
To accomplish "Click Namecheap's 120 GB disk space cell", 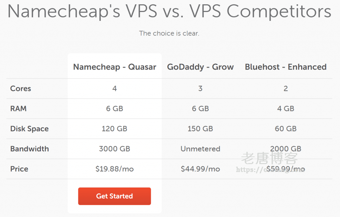I will (115, 129).
